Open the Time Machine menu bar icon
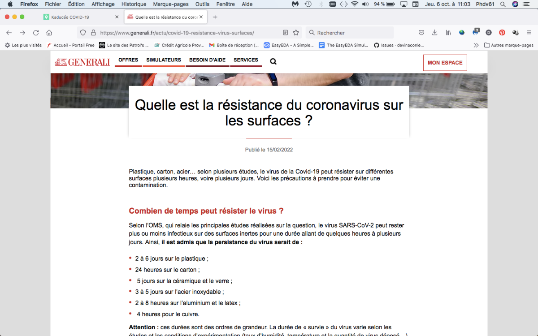 [x=308, y=4]
